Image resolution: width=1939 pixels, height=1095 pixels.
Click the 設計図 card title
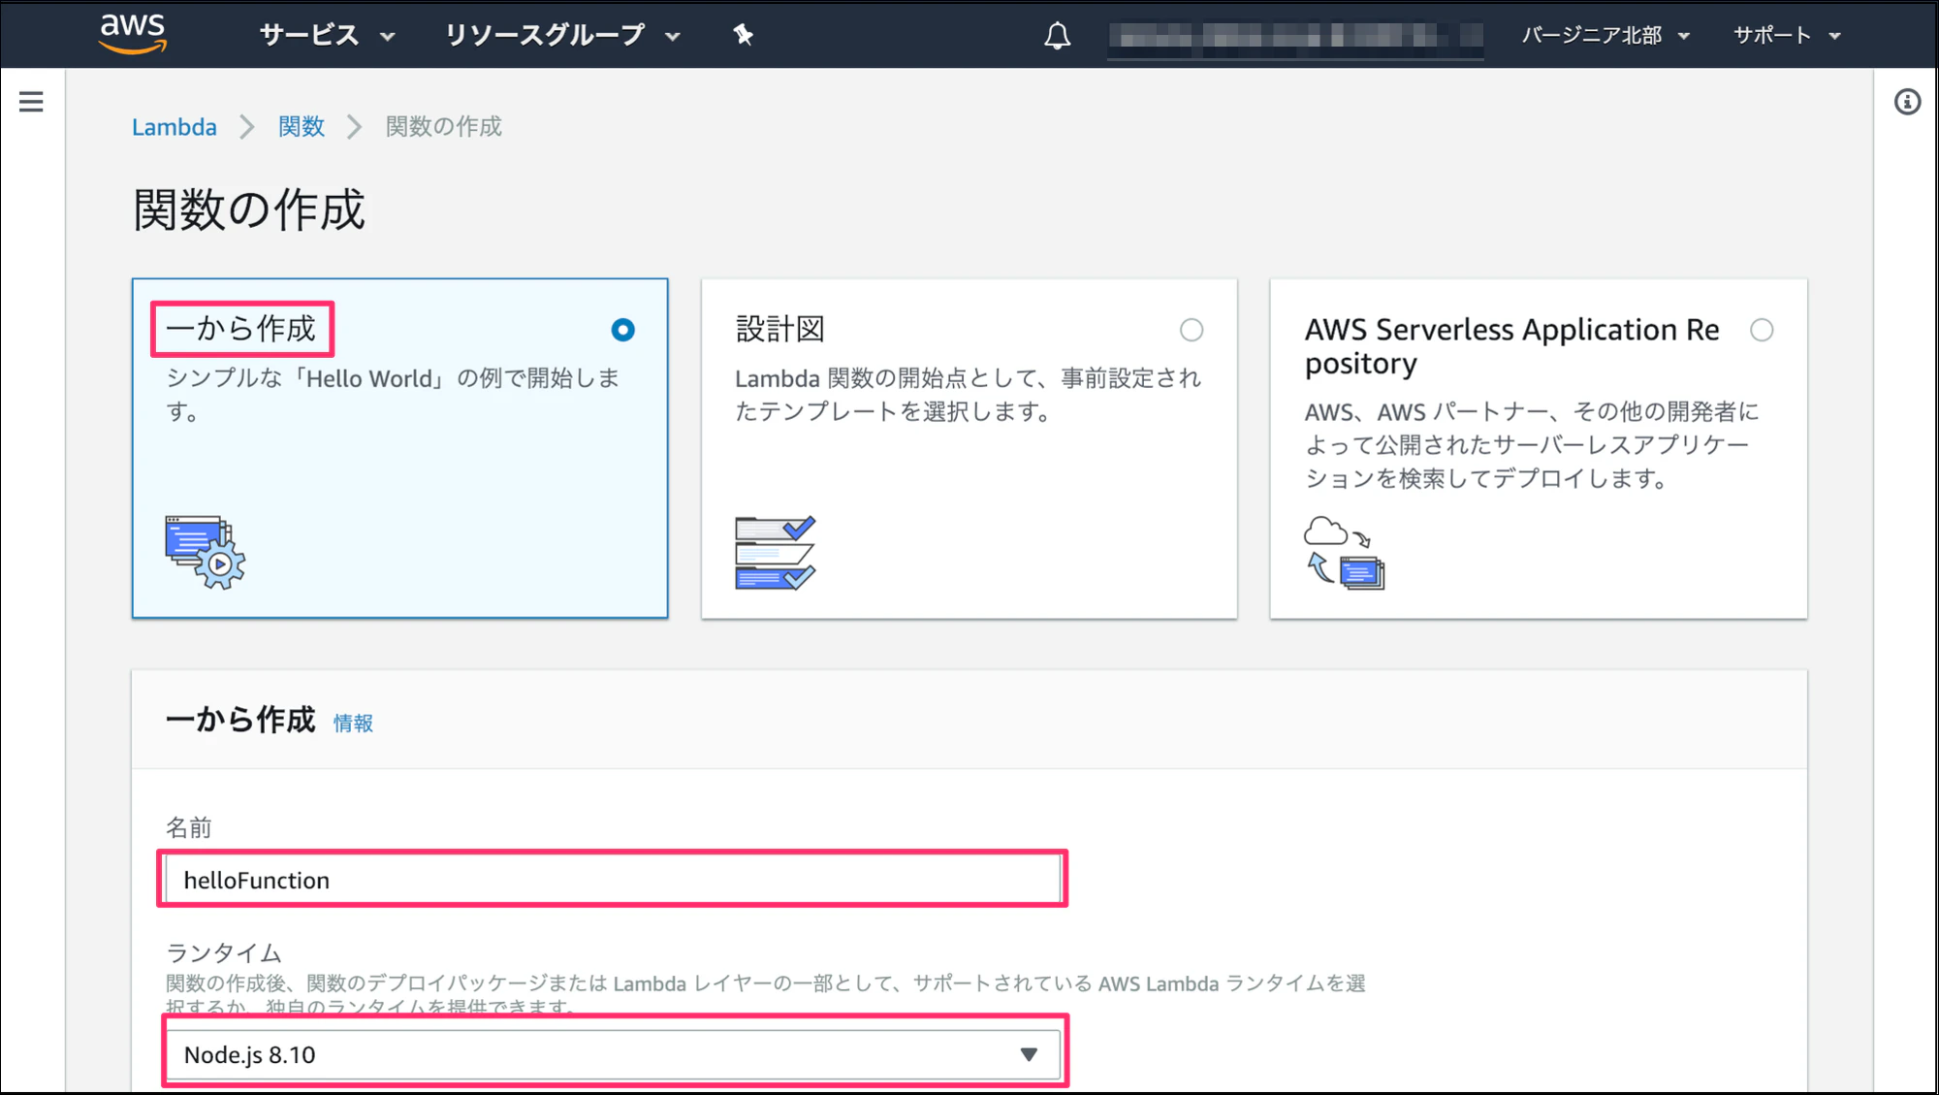(780, 329)
